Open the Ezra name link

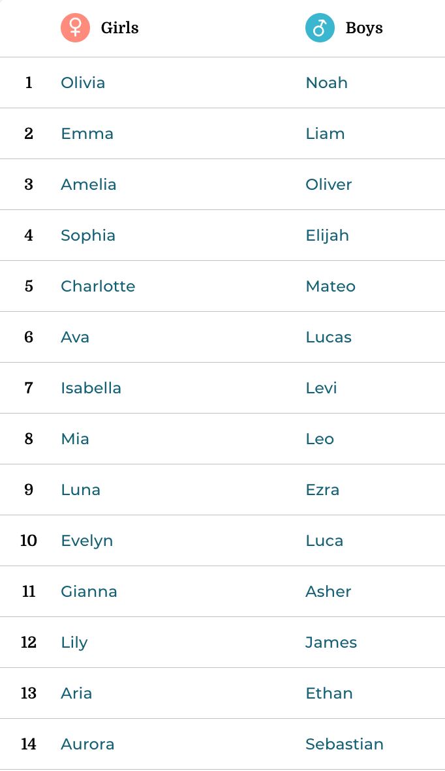point(322,490)
